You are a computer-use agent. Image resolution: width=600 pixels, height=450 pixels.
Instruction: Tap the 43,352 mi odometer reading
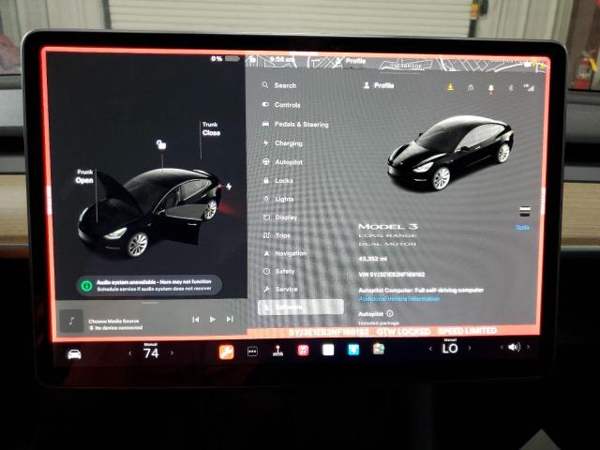(x=373, y=259)
